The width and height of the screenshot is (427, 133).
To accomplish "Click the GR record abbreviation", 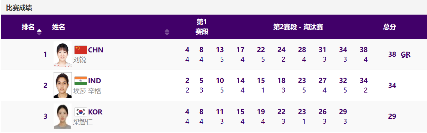I will (405, 54).
